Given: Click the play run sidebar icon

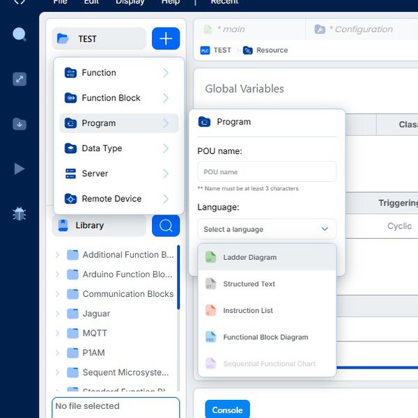Looking at the screenshot, I should pos(20,169).
